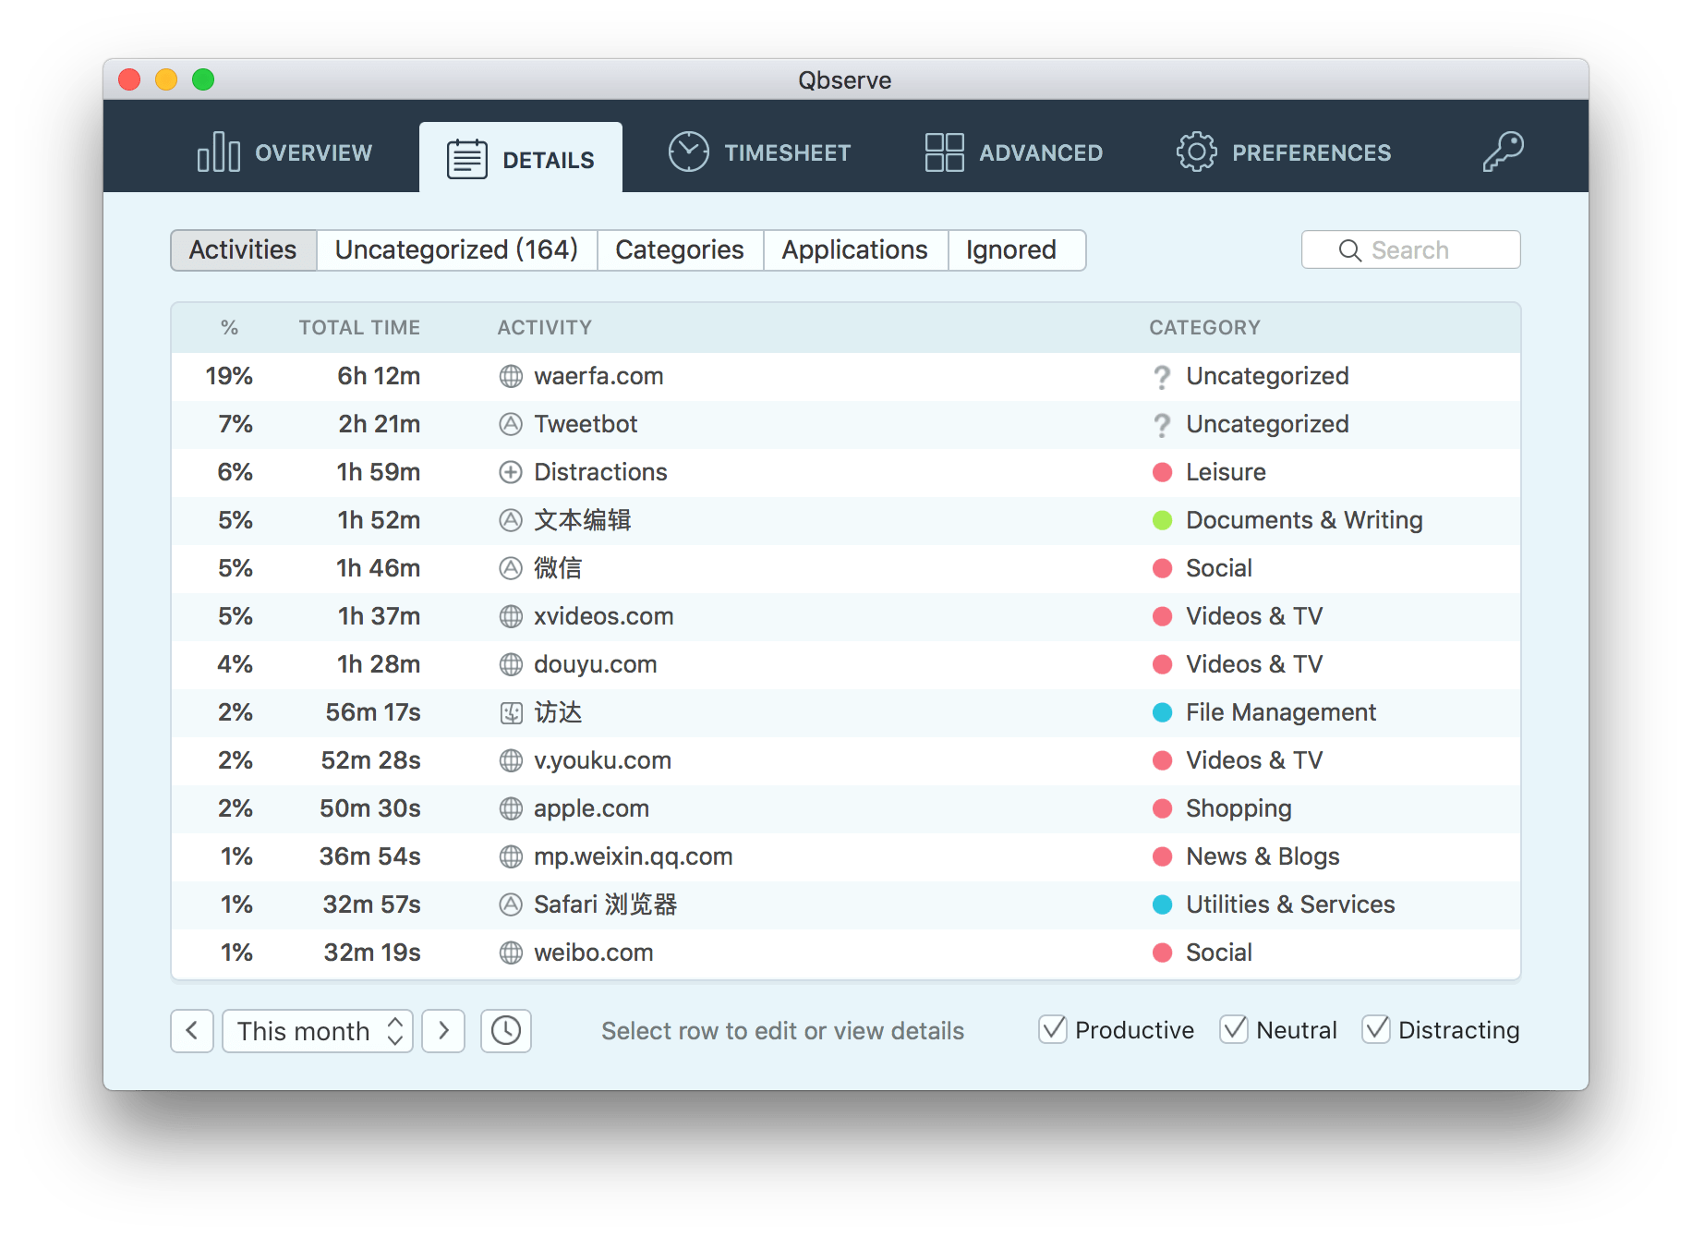The image size is (1692, 1238).
Task: Switch to the Details tab
Action: point(521,159)
